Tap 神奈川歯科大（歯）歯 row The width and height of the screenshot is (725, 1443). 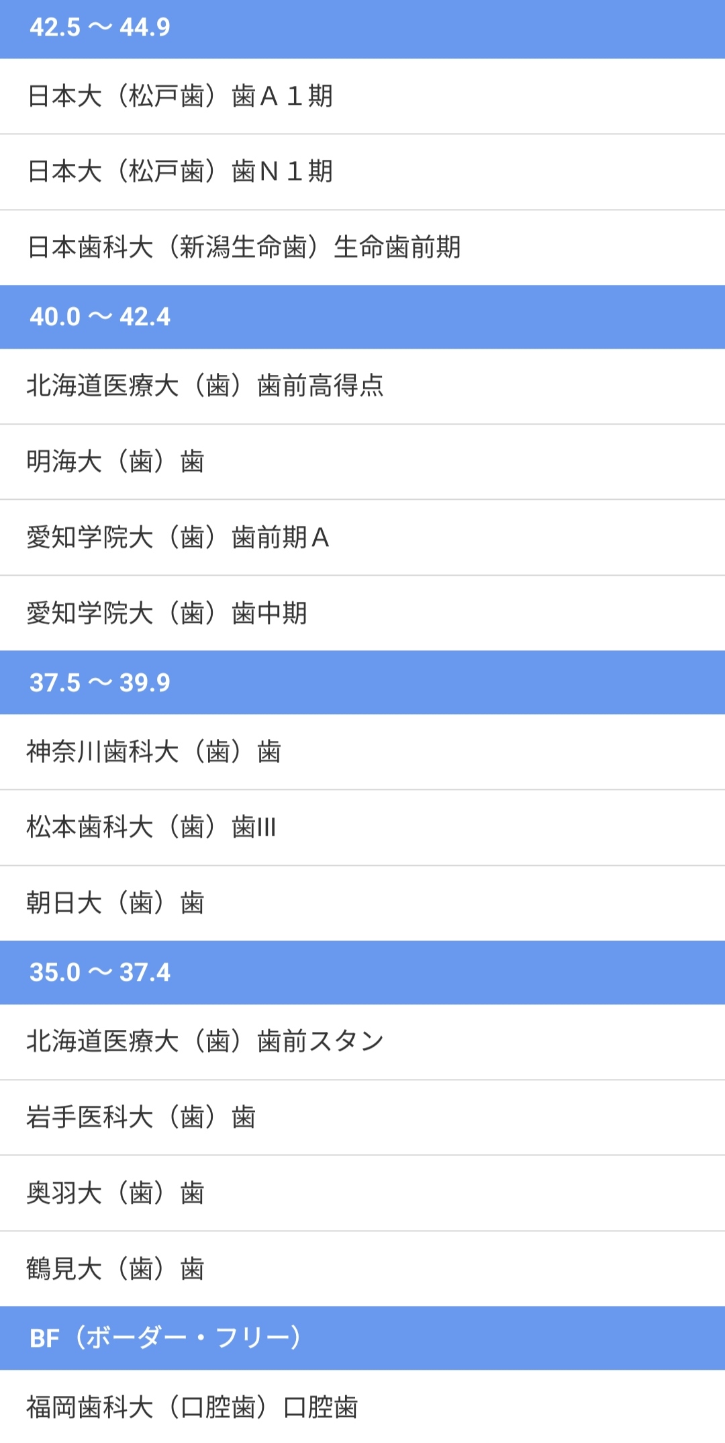point(154,751)
